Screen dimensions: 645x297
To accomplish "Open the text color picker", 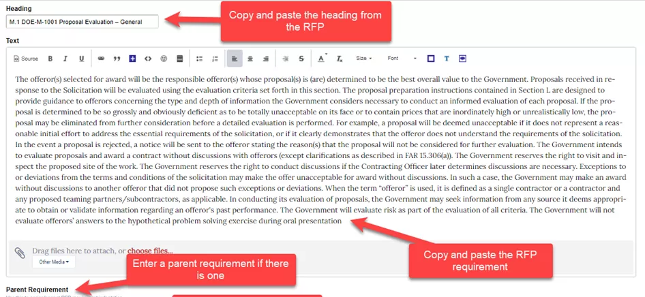I will click(322, 59).
